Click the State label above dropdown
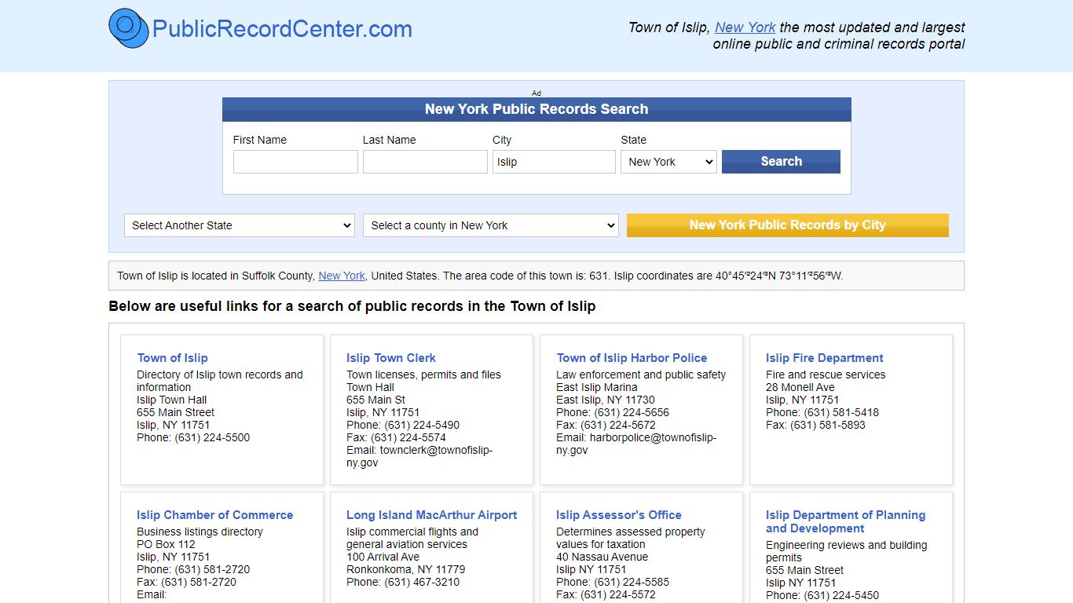This screenshot has width=1073, height=603. [x=634, y=140]
